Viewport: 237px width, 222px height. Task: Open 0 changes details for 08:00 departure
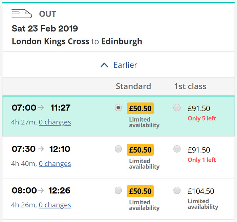coord(55,205)
